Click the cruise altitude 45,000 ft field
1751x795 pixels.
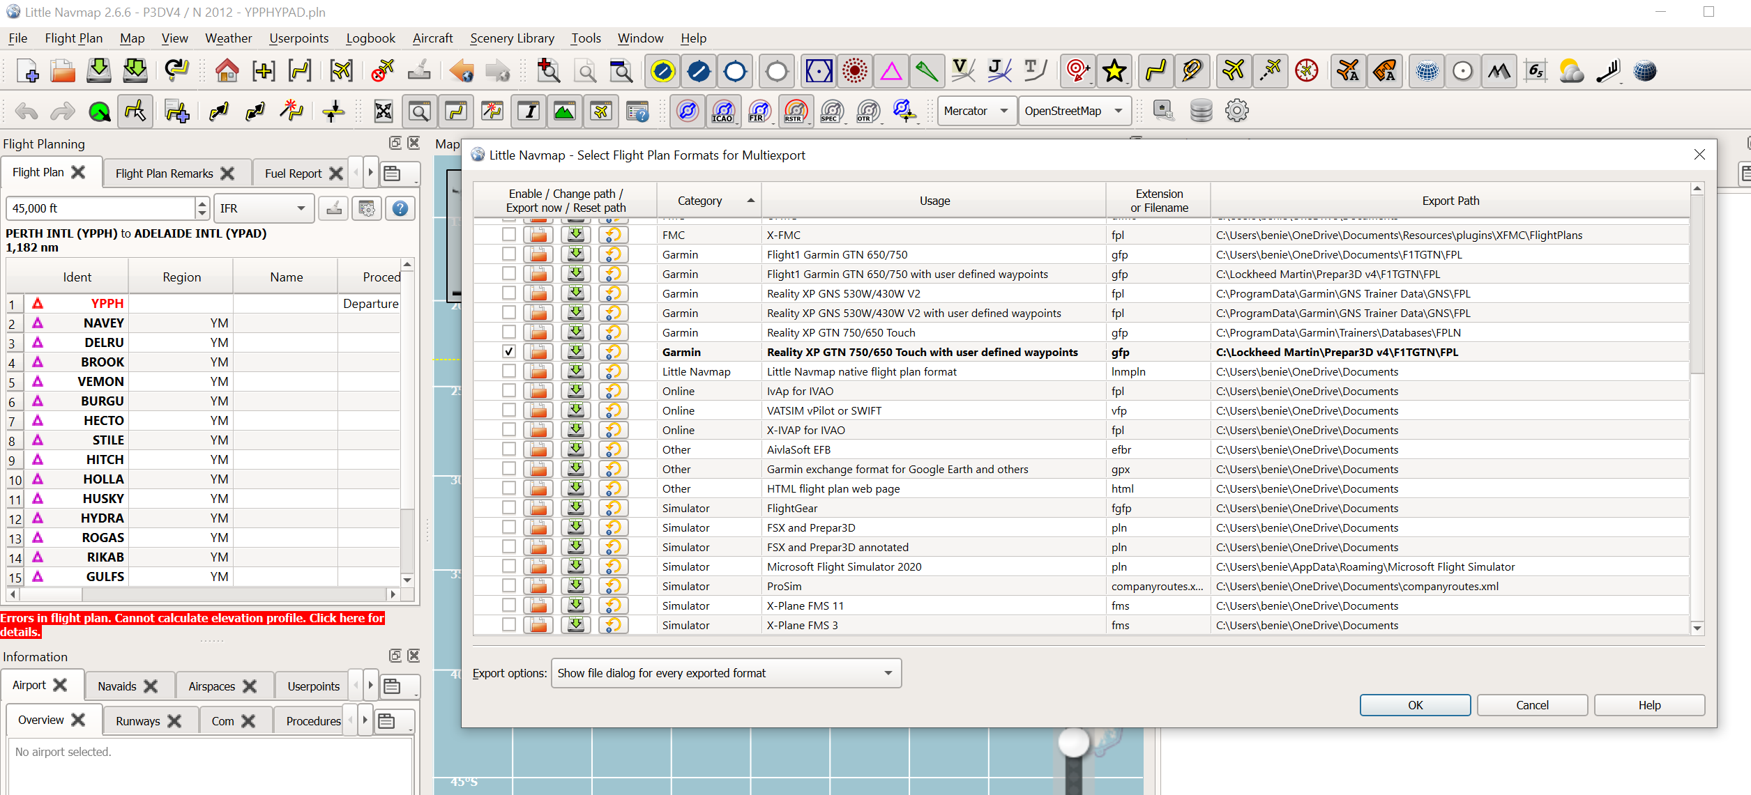pos(100,208)
